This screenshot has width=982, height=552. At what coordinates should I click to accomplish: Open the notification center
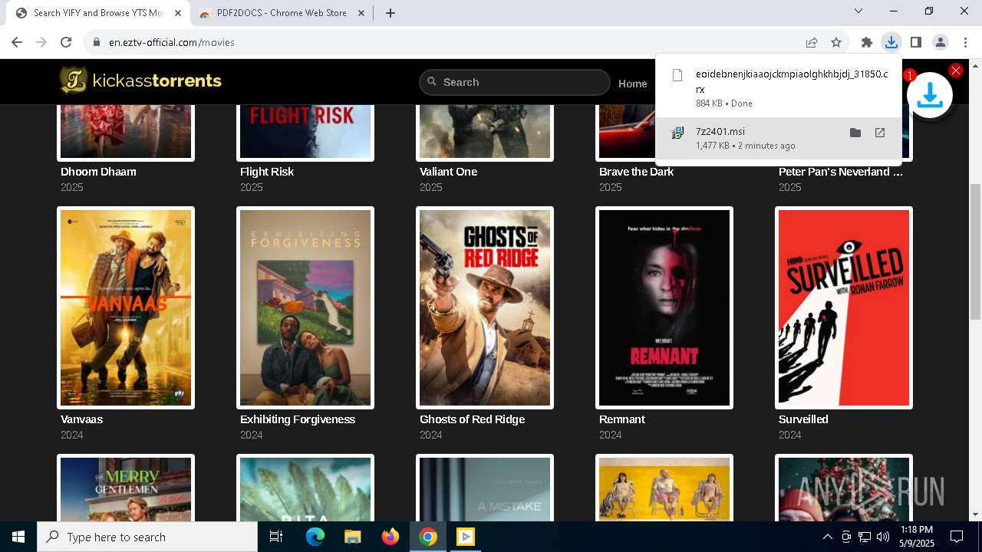(957, 537)
